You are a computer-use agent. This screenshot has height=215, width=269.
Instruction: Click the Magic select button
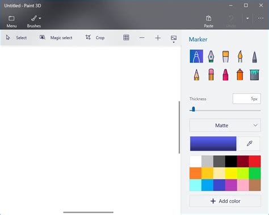[x=56, y=37]
